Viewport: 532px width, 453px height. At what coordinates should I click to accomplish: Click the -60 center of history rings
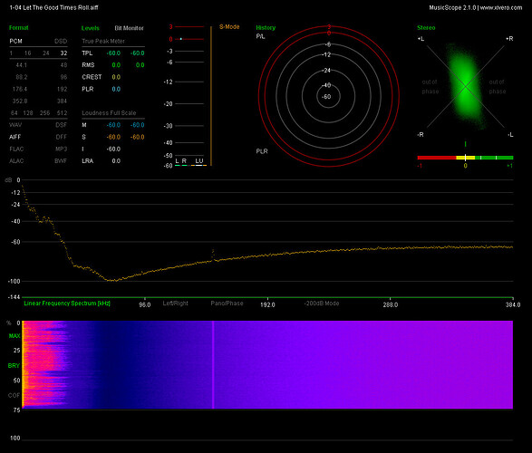327,97
